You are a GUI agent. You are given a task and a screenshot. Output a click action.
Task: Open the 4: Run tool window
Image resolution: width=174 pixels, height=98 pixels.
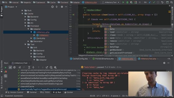pos(57,92)
